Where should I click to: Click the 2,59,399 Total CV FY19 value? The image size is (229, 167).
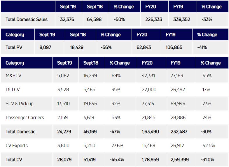click(180, 159)
